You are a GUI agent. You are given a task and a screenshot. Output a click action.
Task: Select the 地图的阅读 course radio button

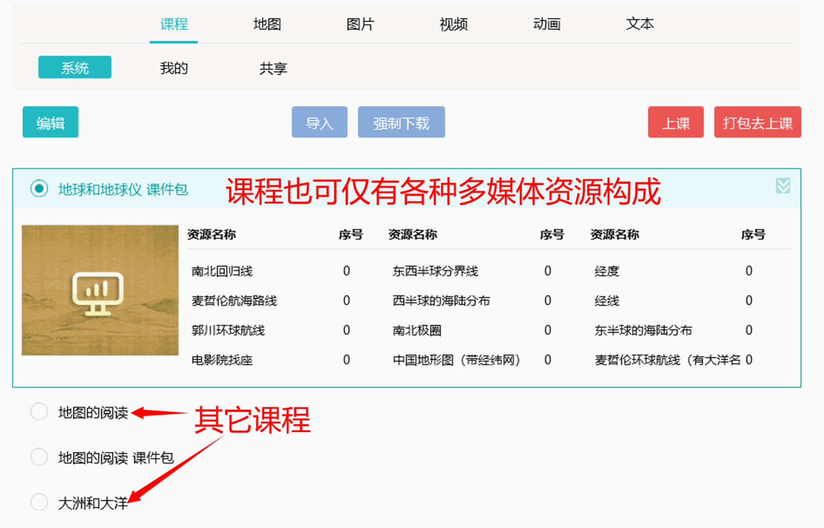coord(39,412)
